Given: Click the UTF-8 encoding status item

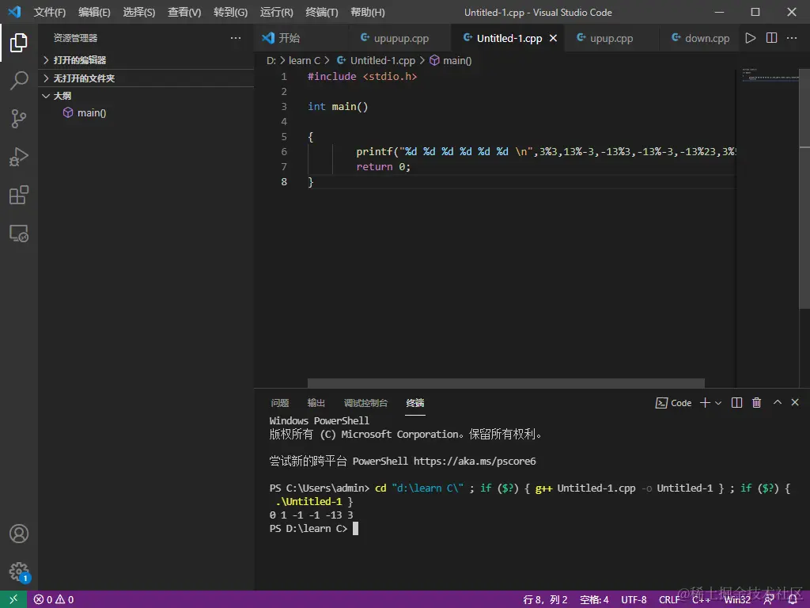Looking at the screenshot, I should coord(634,599).
